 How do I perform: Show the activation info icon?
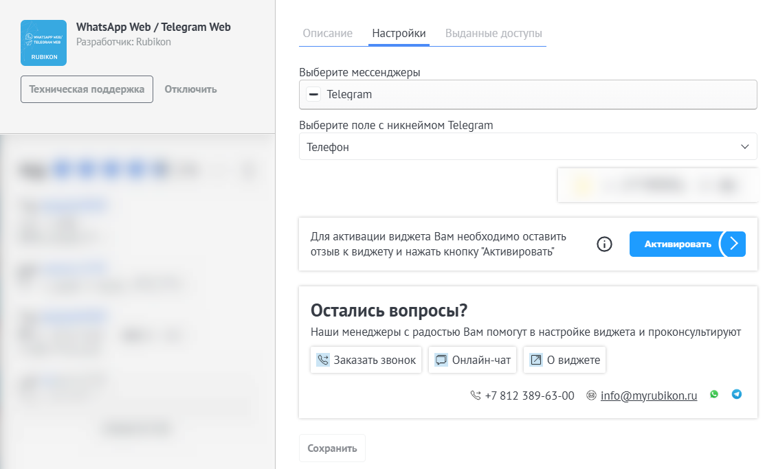604,244
